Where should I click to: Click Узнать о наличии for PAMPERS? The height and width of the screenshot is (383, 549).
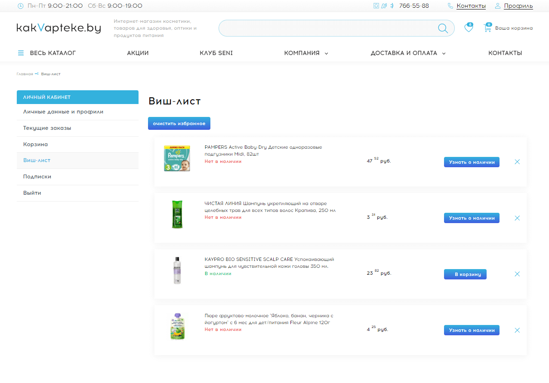pyautogui.click(x=472, y=162)
